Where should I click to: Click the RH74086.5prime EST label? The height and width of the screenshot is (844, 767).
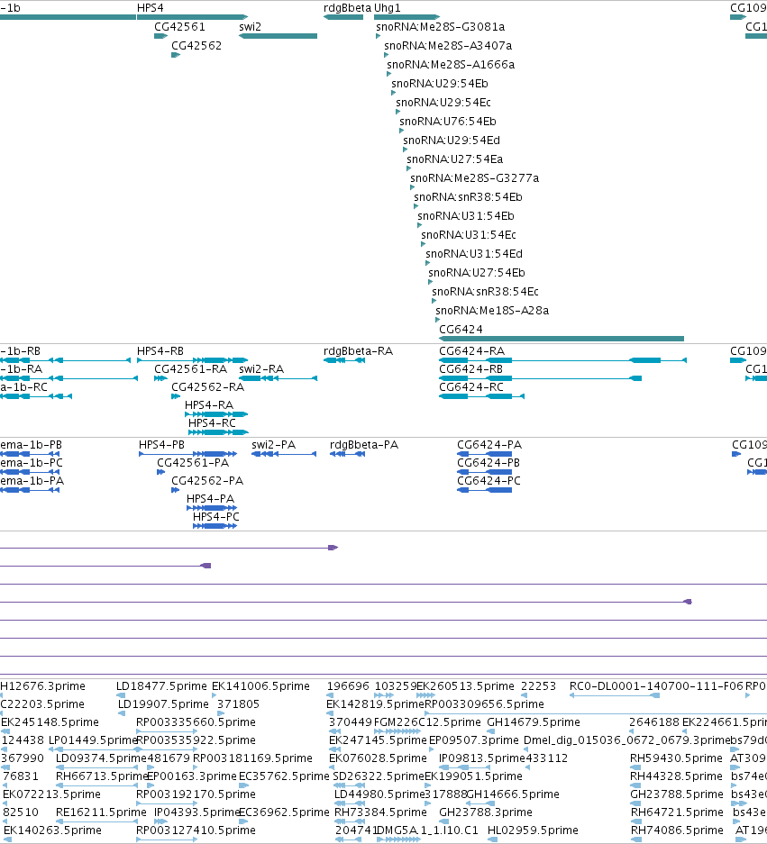(677, 830)
